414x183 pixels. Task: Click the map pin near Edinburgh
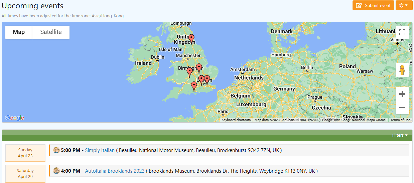[191, 39]
